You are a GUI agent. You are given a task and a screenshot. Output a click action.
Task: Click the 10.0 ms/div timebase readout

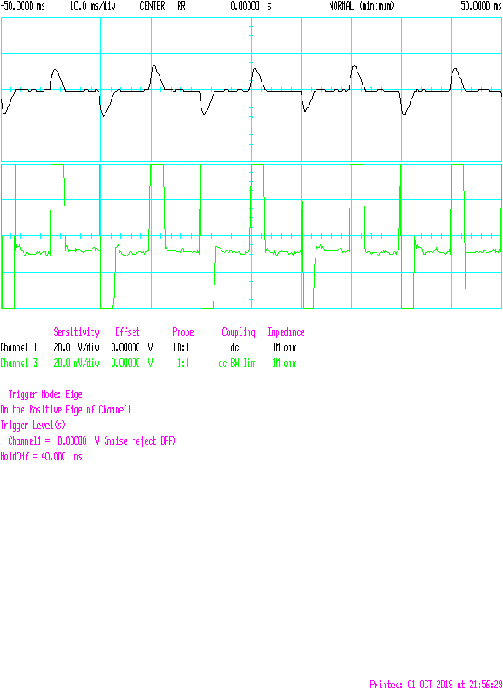93,7
